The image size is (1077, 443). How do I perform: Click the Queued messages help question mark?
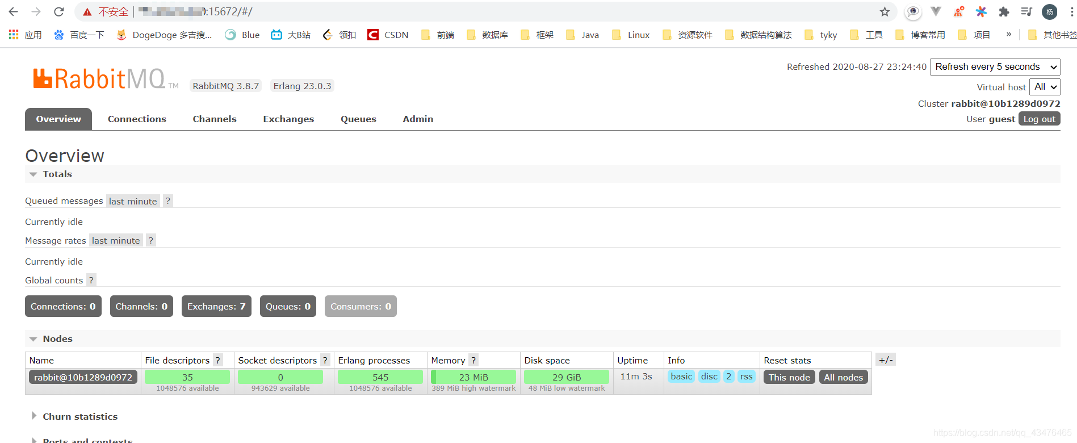pos(168,201)
